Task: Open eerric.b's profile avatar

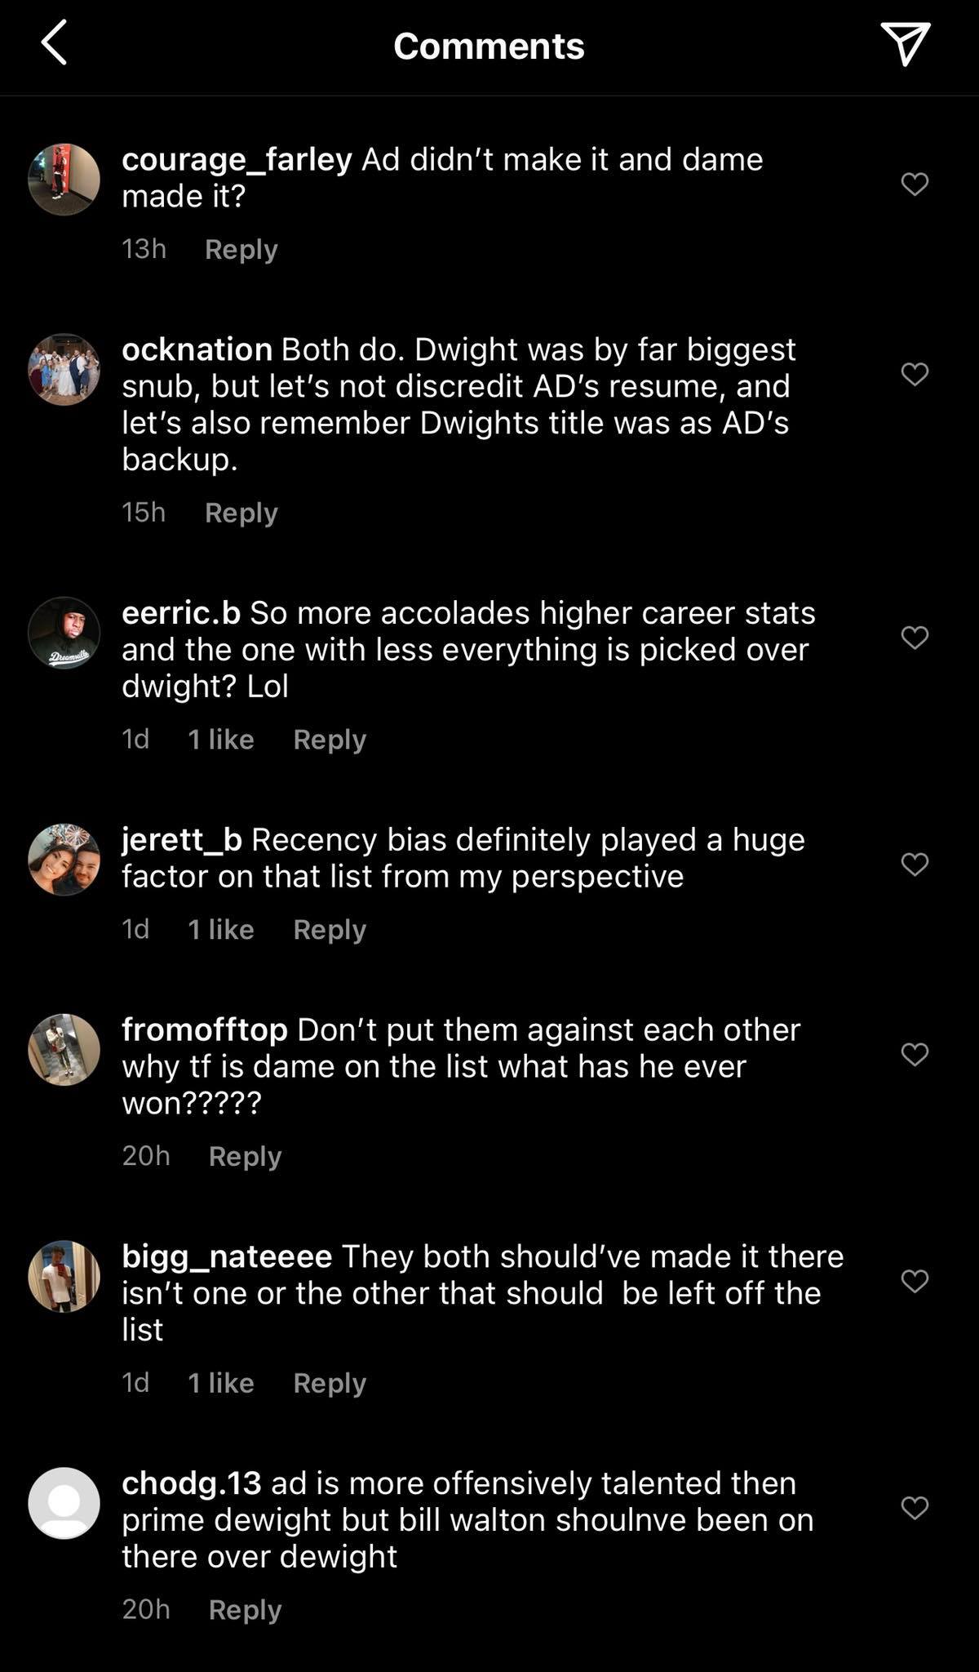Action: coord(64,633)
